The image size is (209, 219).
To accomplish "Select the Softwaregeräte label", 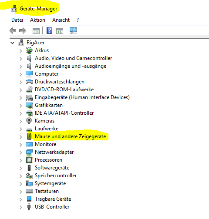I will [52, 168].
